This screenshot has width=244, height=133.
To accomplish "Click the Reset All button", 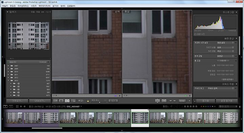I will [227, 80].
